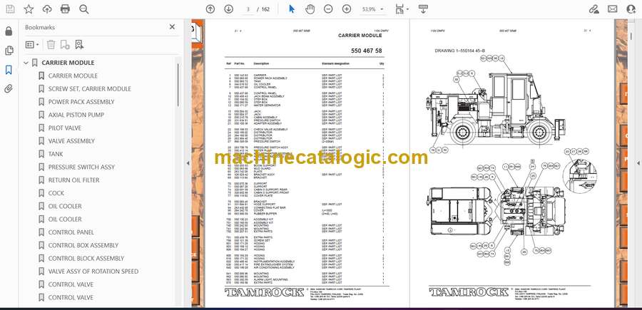Viewport: 642px width, 310px height.
Task: Select the TANK bookmark
Action: tap(56, 154)
